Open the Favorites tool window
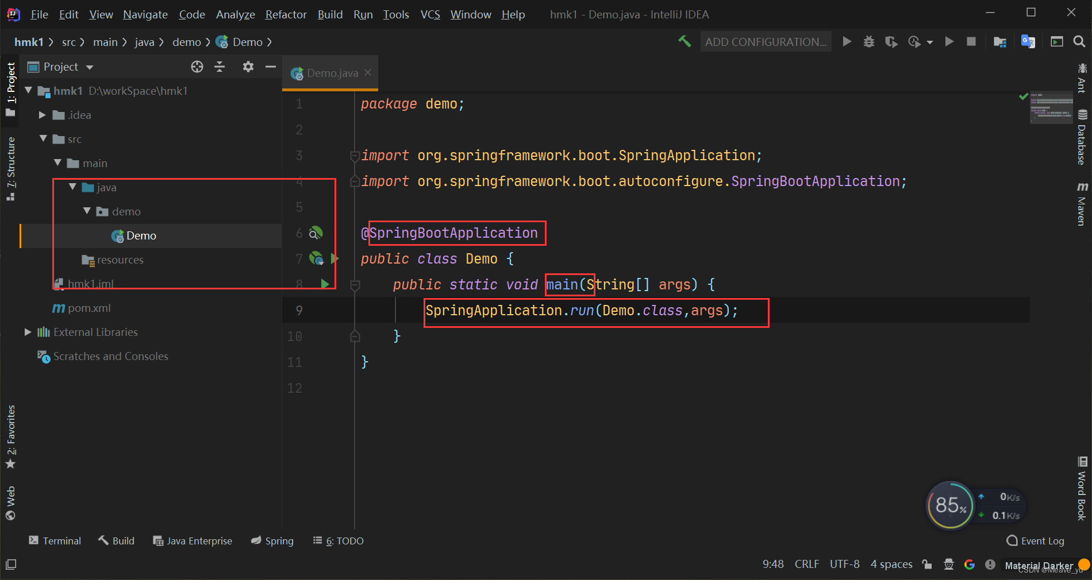 click(x=11, y=436)
